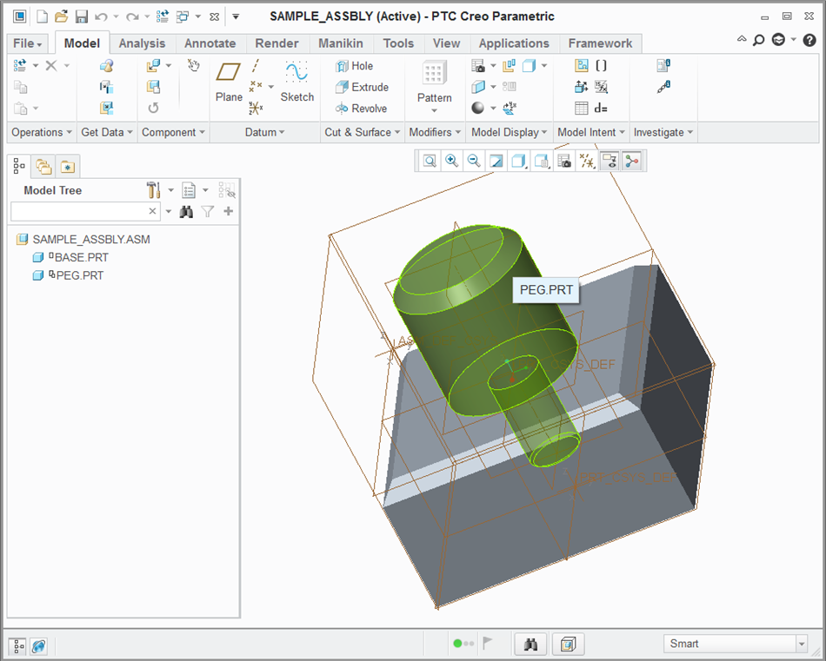The height and width of the screenshot is (661, 826).
Task: Click the Plane datum tool
Action: [x=229, y=82]
